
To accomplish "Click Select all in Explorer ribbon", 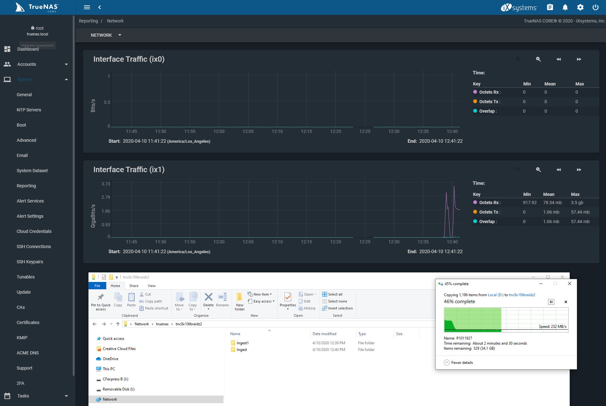I will pyautogui.click(x=332, y=294).
